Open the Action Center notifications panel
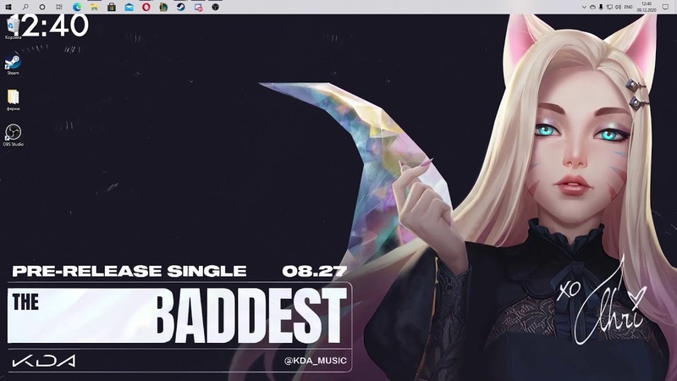The image size is (677, 381). 667,7
